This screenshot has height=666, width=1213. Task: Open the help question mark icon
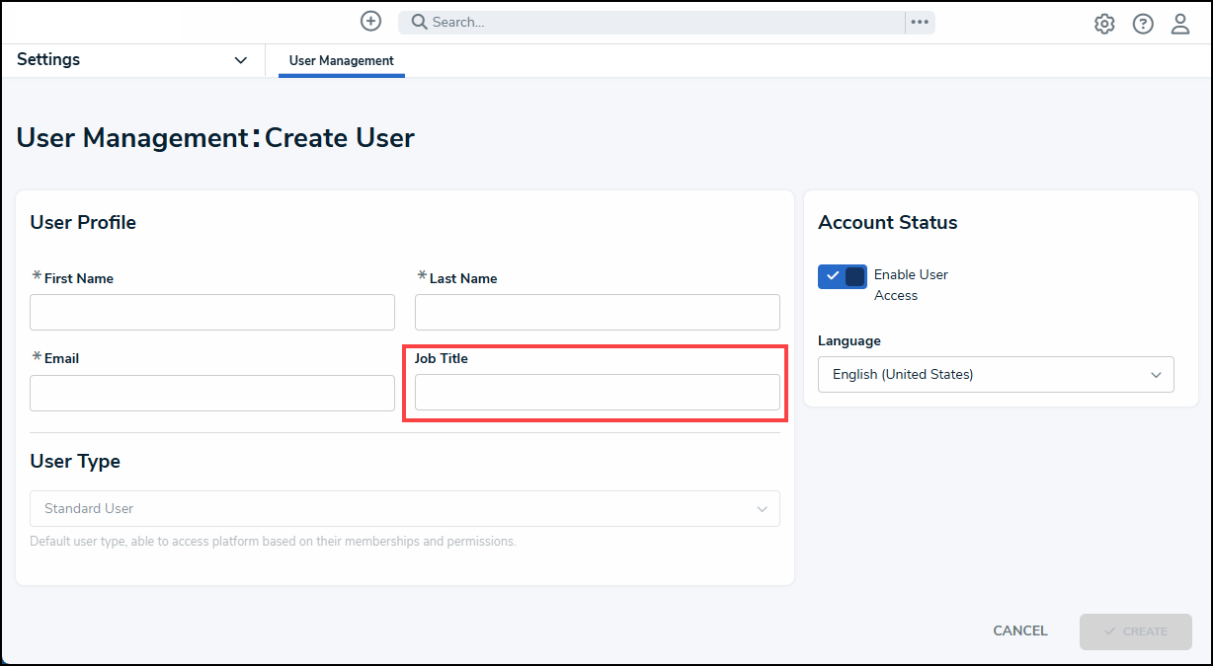(x=1143, y=24)
